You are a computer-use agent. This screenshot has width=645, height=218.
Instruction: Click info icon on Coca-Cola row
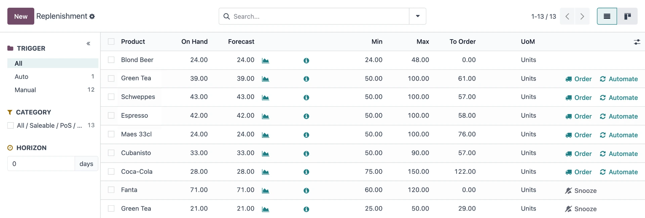click(306, 172)
